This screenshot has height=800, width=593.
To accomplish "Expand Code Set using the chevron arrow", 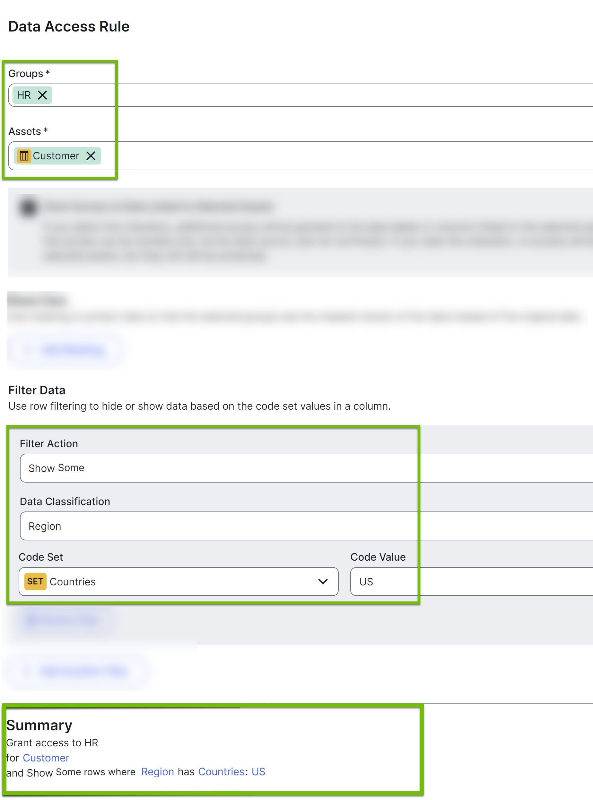I will click(x=323, y=581).
